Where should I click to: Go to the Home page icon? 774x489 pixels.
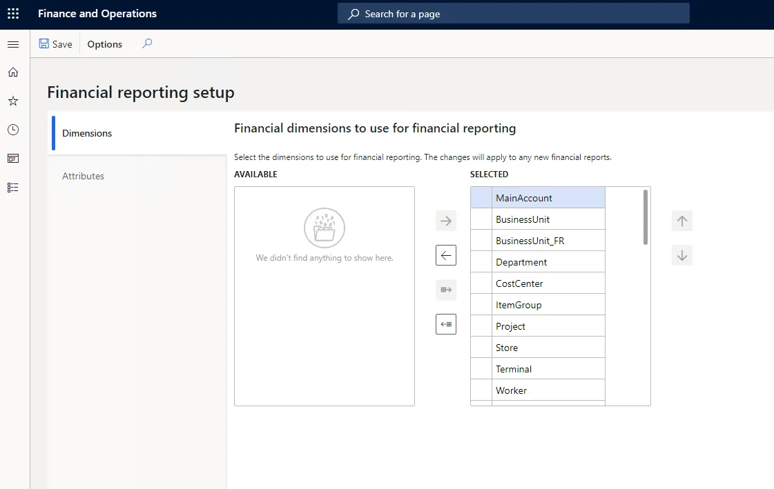[x=12, y=72]
